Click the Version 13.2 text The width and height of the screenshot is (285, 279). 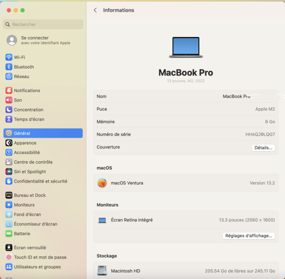click(x=262, y=183)
